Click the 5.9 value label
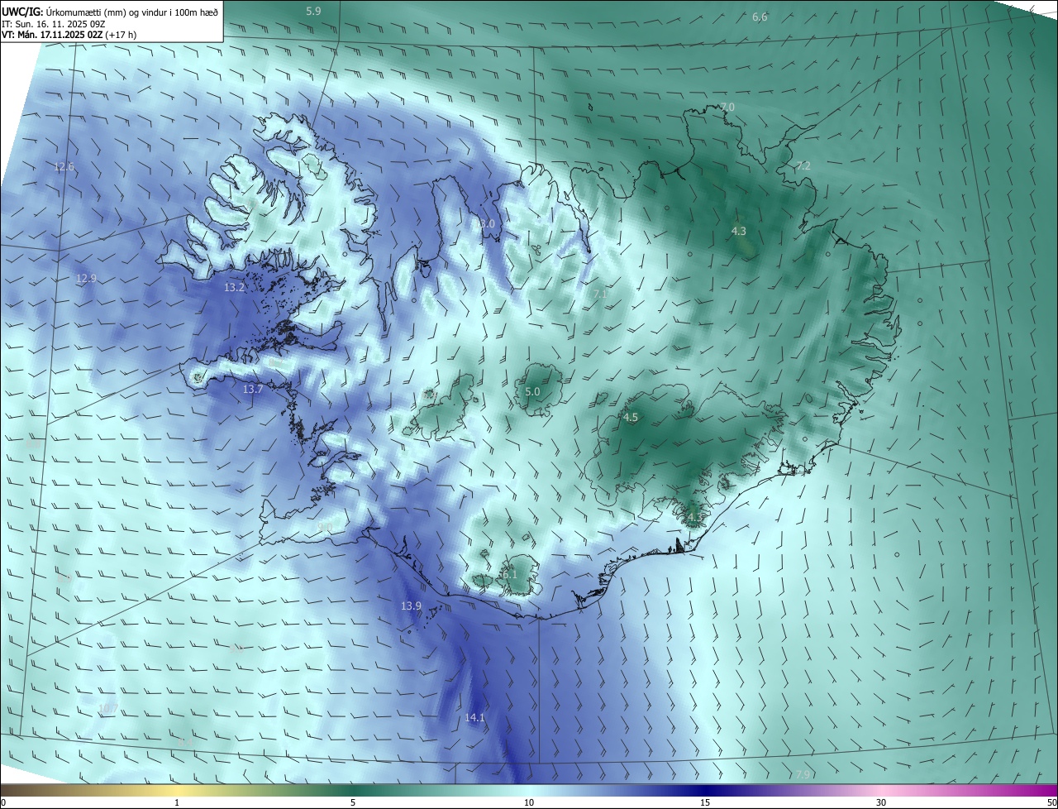Screen dimensions: 1058x809 click(313, 11)
